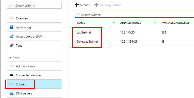
Task: Focus the Search subnets field
Action: (x=134, y=15)
